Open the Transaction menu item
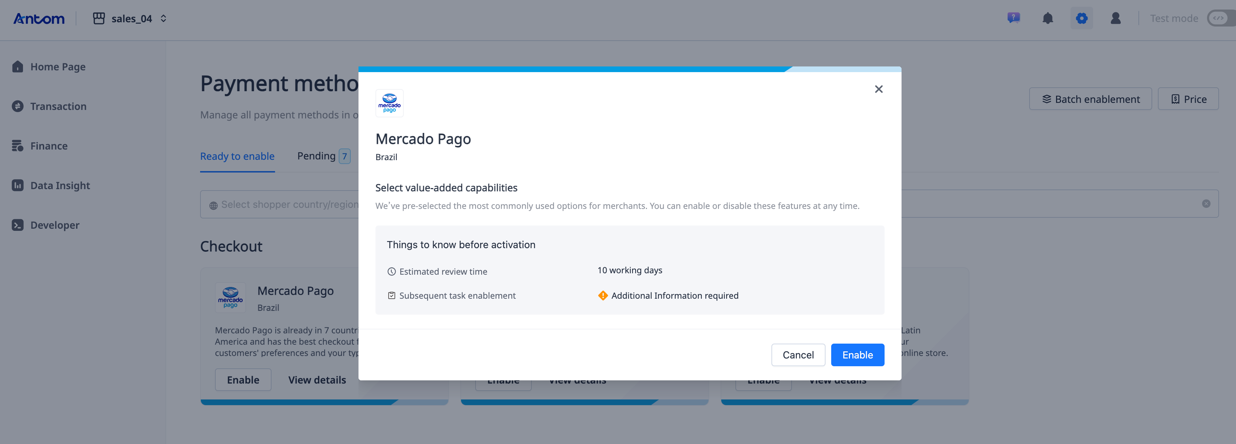Screen dimensions: 1236x444 (x=58, y=106)
